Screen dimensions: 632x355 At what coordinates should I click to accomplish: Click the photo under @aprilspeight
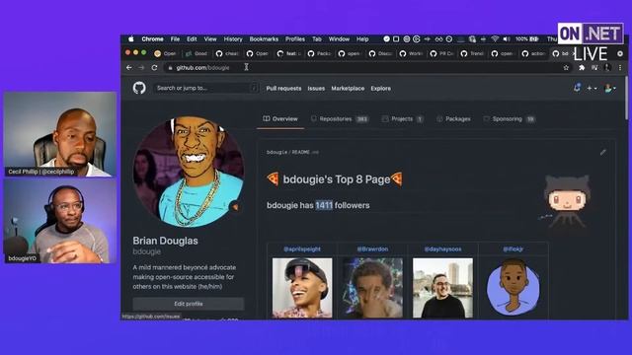click(302, 288)
